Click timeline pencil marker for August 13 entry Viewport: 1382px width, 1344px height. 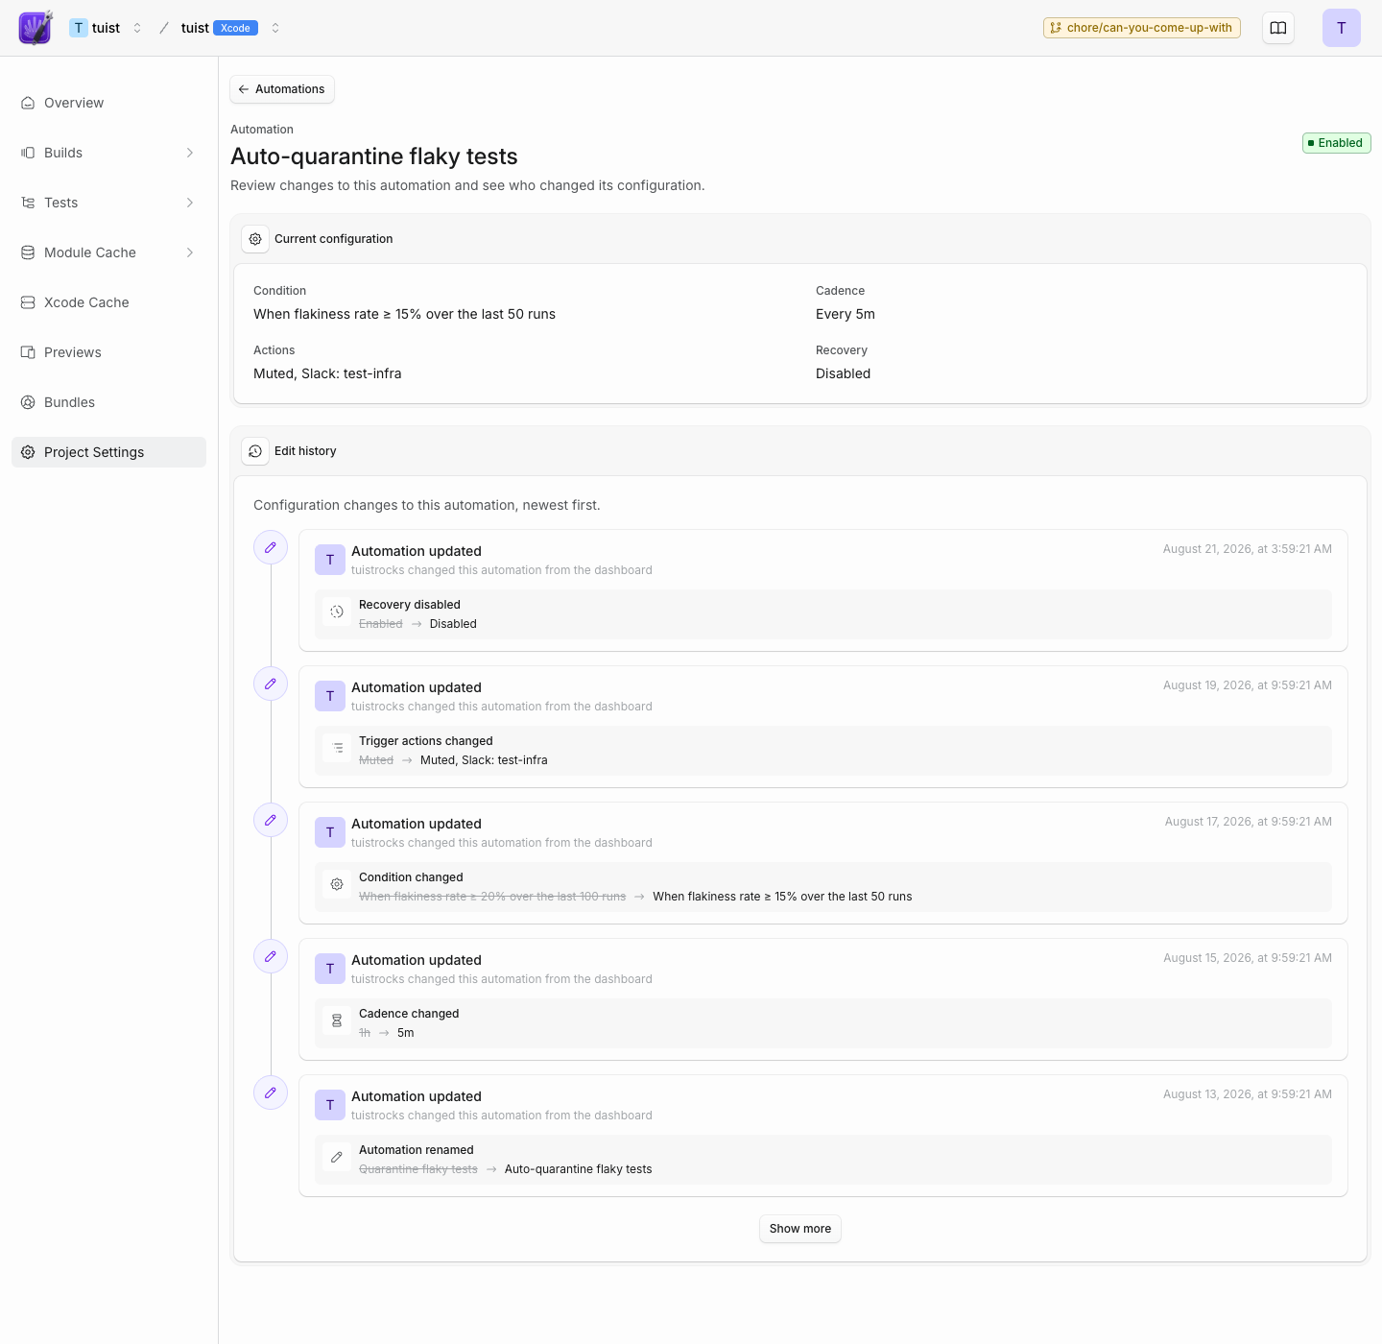(271, 1092)
